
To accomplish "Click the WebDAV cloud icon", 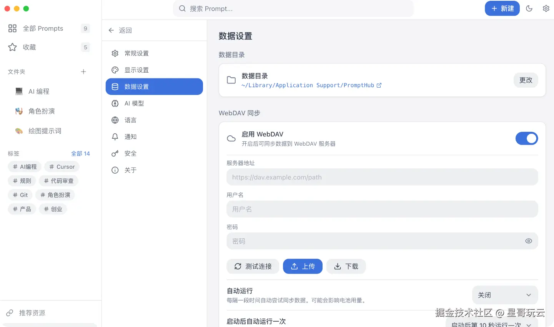I will pyautogui.click(x=231, y=138).
